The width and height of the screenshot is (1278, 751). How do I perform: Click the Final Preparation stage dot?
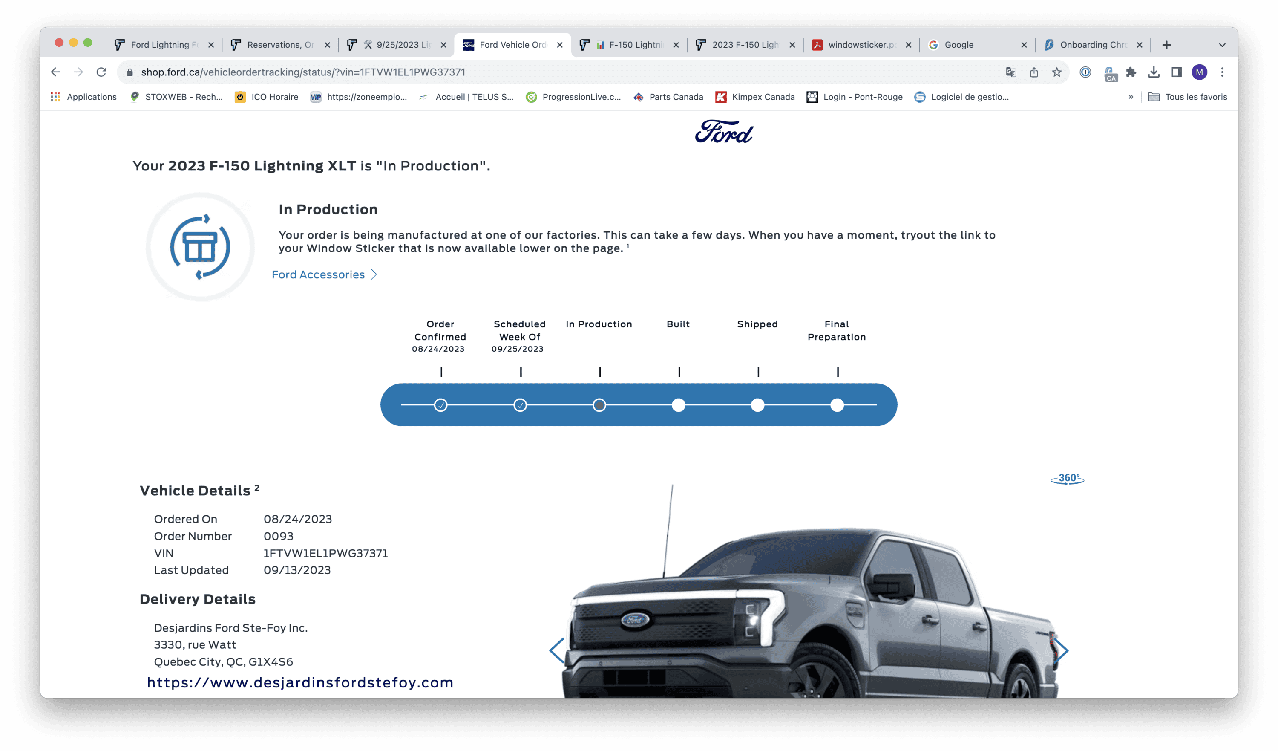(x=836, y=405)
